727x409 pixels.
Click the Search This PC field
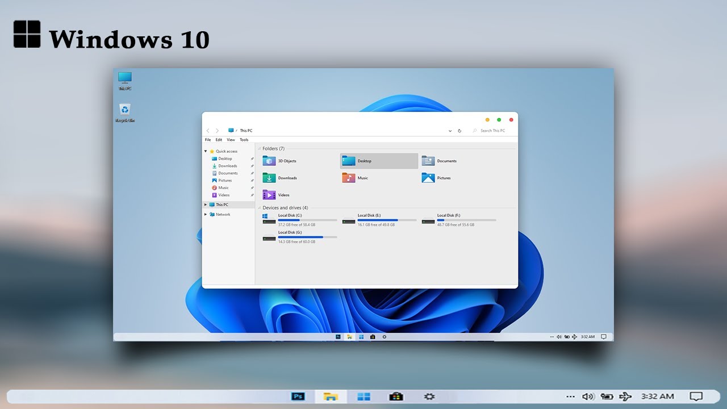pos(492,131)
